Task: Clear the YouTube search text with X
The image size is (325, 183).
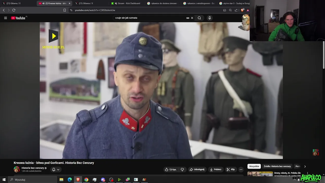Action: (192, 18)
